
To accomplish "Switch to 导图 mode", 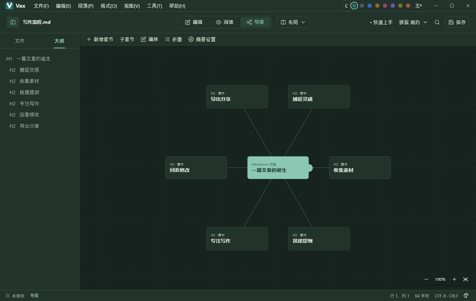I will click(x=255, y=22).
